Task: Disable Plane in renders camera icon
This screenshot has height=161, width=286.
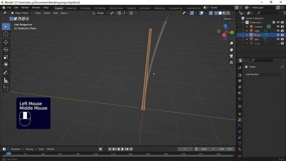Action: (282, 35)
